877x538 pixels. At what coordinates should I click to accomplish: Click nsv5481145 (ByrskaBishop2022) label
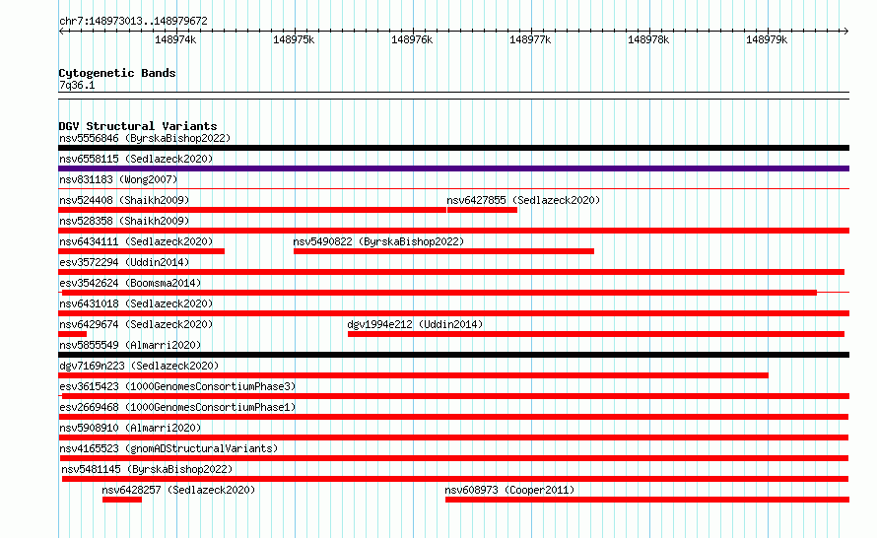click(147, 469)
